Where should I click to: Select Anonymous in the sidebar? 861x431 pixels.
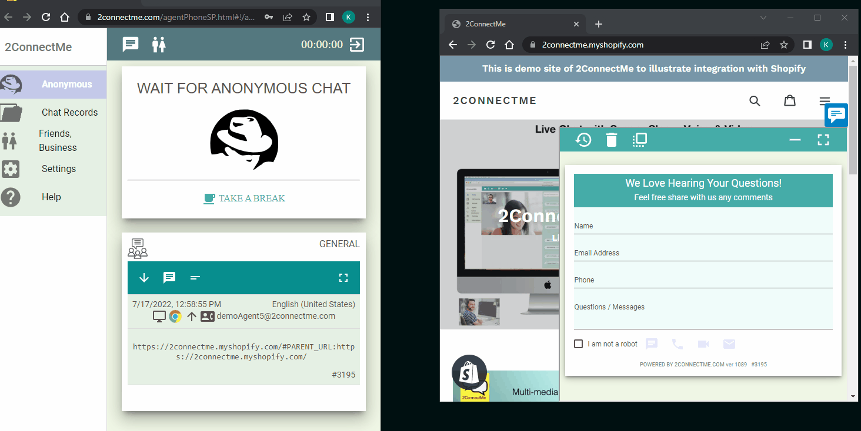click(53, 85)
